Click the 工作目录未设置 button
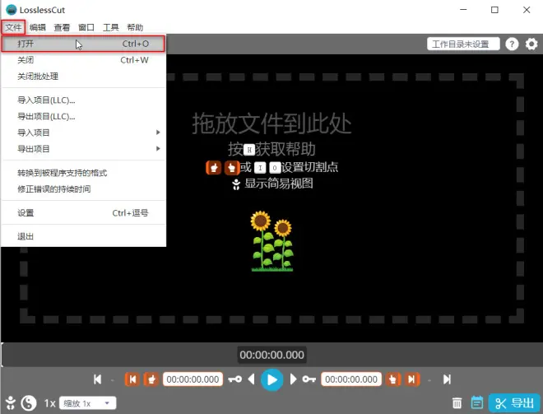The height and width of the screenshot is (414, 543). 463,44
